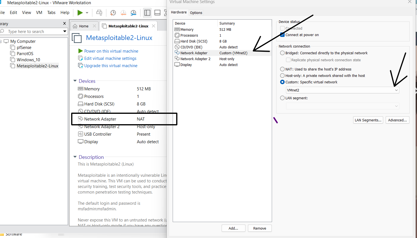Open the Edit menu
The image size is (417, 238).
[x=13, y=13]
